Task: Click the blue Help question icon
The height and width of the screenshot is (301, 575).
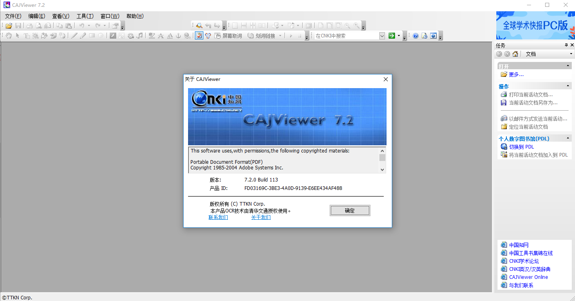Action: pyautogui.click(x=416, y=36)
